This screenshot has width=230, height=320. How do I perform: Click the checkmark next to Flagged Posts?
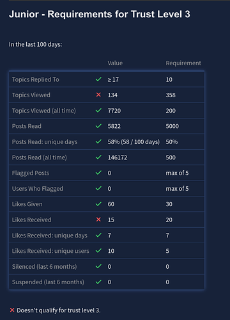[98, 173]
